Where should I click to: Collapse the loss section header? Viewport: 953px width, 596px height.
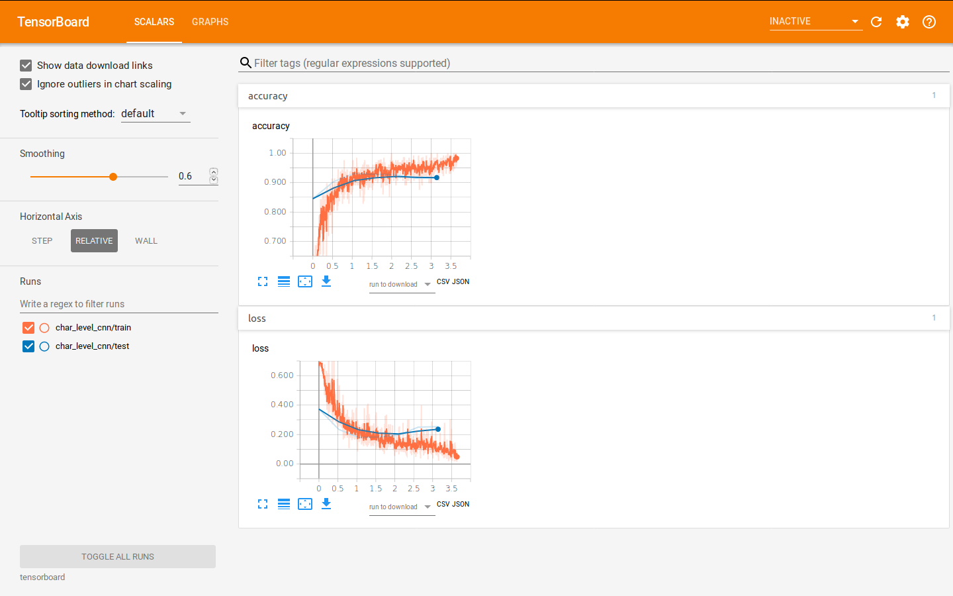[594, 319]
